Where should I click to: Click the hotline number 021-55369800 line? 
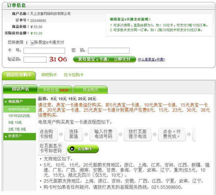coord(113,187)
